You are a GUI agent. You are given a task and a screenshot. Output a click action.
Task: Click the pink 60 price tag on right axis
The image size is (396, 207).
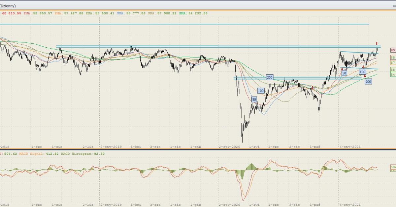[392, 50]
